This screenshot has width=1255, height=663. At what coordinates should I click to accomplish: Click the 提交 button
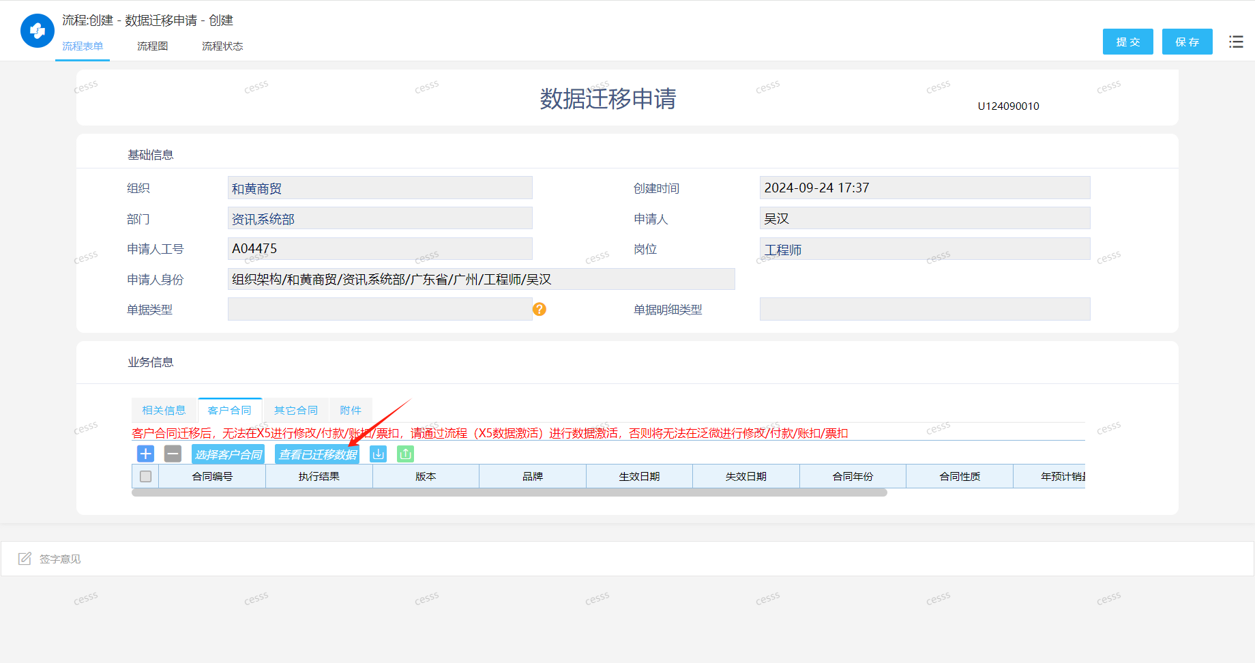pyautogui.click(x=1128, y=42)
